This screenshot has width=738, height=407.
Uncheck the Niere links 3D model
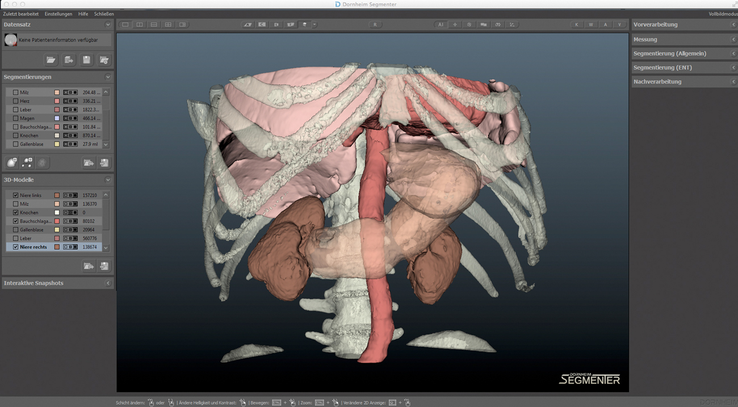pyautogui.click(x=16, y=195)
